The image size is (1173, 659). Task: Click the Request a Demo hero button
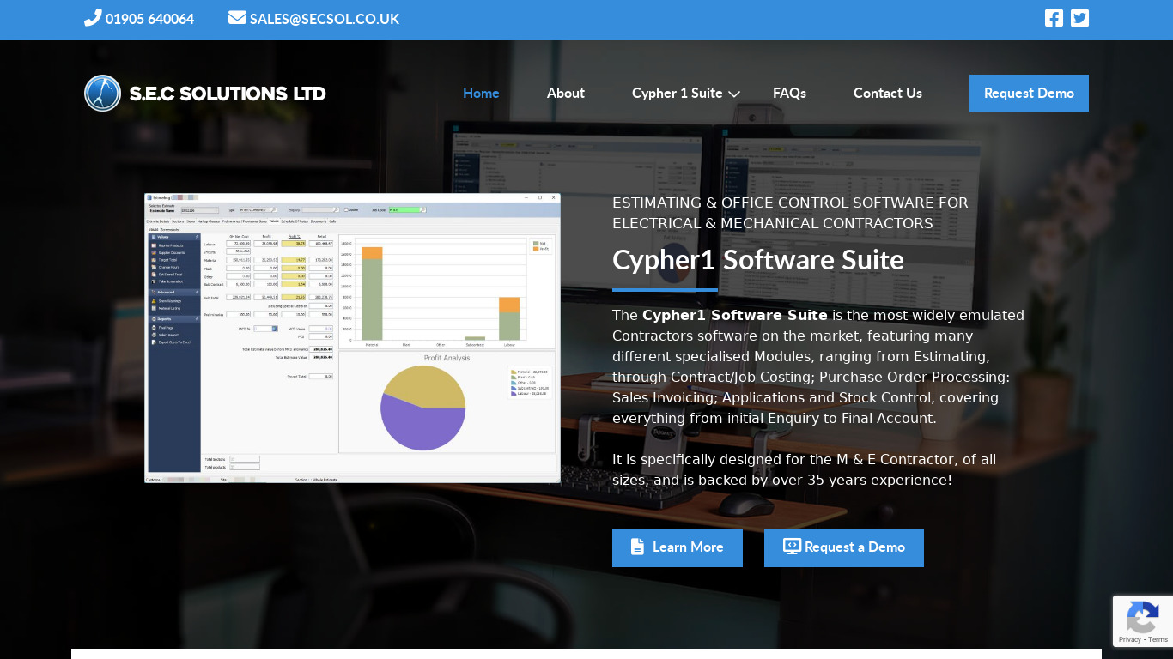pos(844,547)
